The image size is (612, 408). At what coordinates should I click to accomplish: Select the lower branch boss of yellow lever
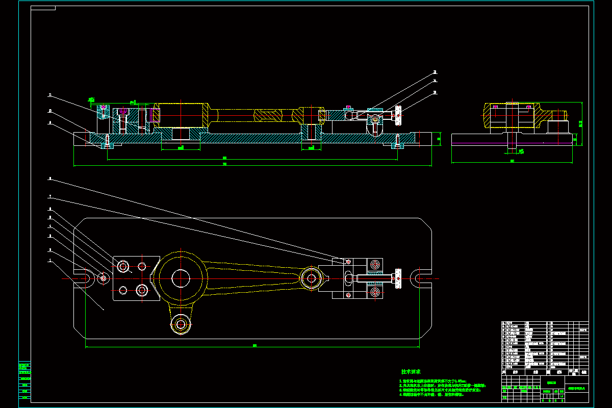(180, 324)
